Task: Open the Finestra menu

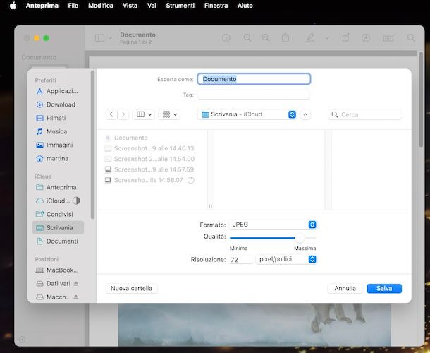Action: pos(216,6)
